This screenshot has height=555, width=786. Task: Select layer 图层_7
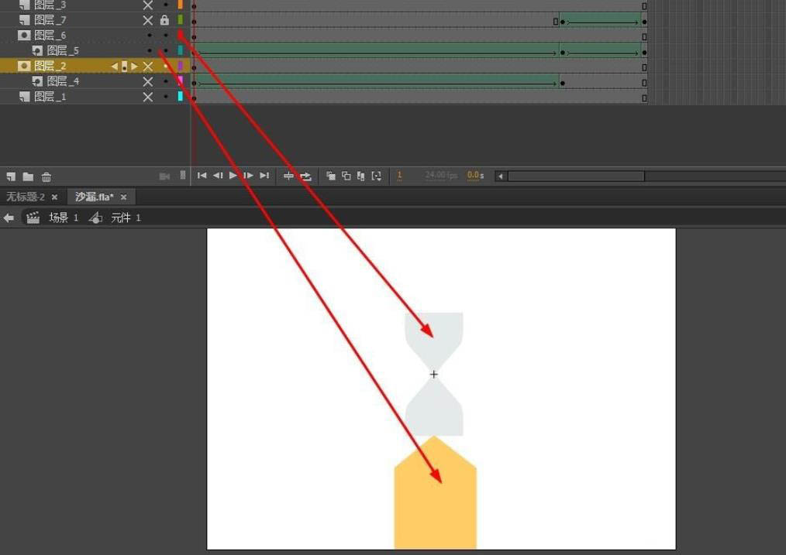[50, 20]
